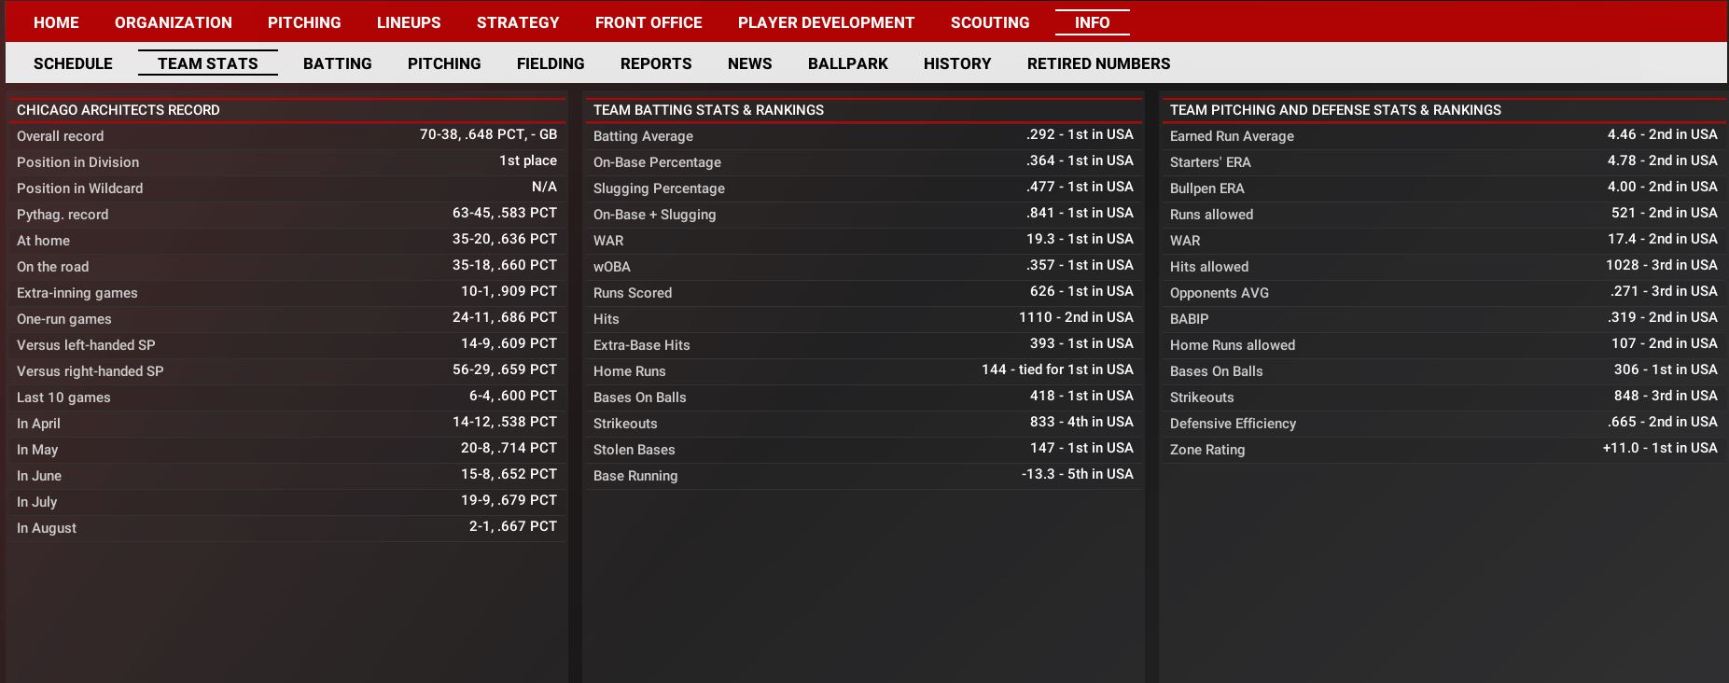The image size is (1729, 683).
Task: Click the Overall record row
Action: coord(286,136)
